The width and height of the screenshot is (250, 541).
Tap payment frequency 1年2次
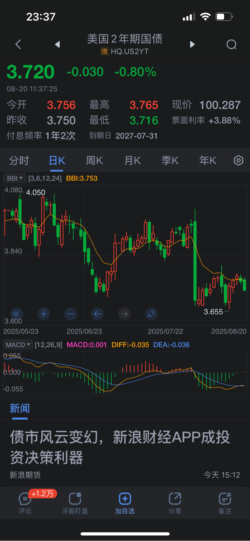click(x=60, y=136)
